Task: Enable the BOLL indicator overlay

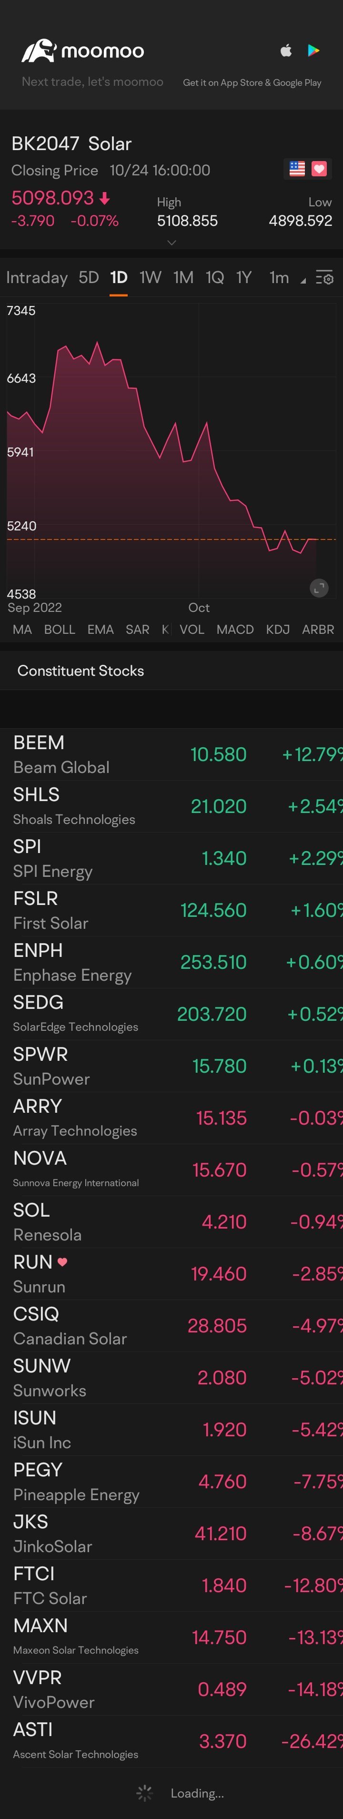Action: pyautogui.click(x=59, y=629)
